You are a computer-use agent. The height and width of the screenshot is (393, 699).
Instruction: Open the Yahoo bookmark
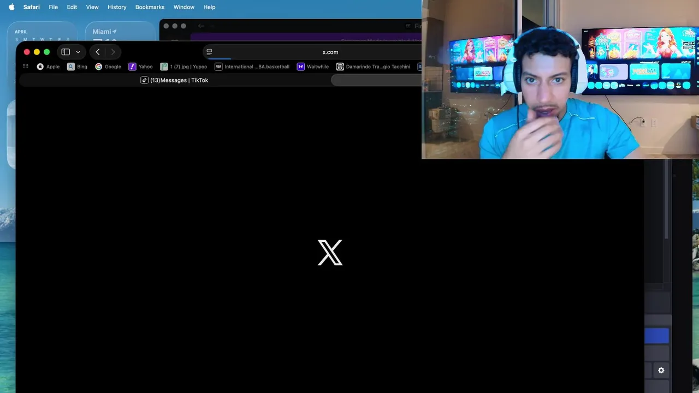[140, 67]
